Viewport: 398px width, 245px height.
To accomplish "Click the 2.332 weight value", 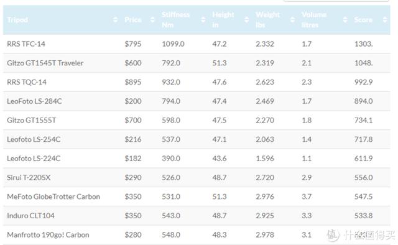I will coord(265,44).
